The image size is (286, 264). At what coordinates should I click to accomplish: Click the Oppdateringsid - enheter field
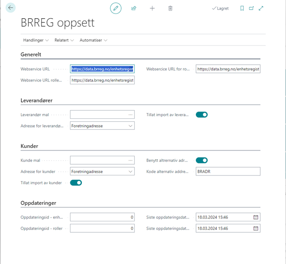[103, 217]
